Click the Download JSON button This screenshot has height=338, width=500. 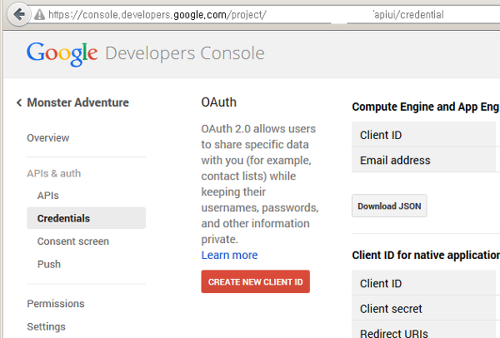point(389,206)
